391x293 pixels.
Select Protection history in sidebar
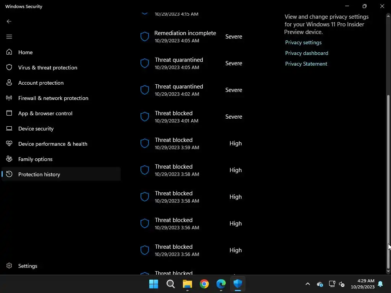[x=61, y=174]
